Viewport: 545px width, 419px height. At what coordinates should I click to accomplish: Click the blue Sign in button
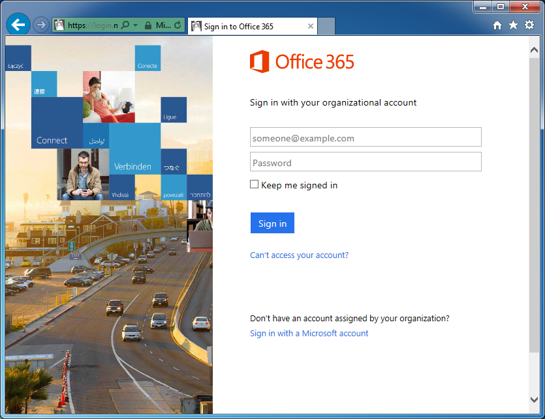(272, 223)
